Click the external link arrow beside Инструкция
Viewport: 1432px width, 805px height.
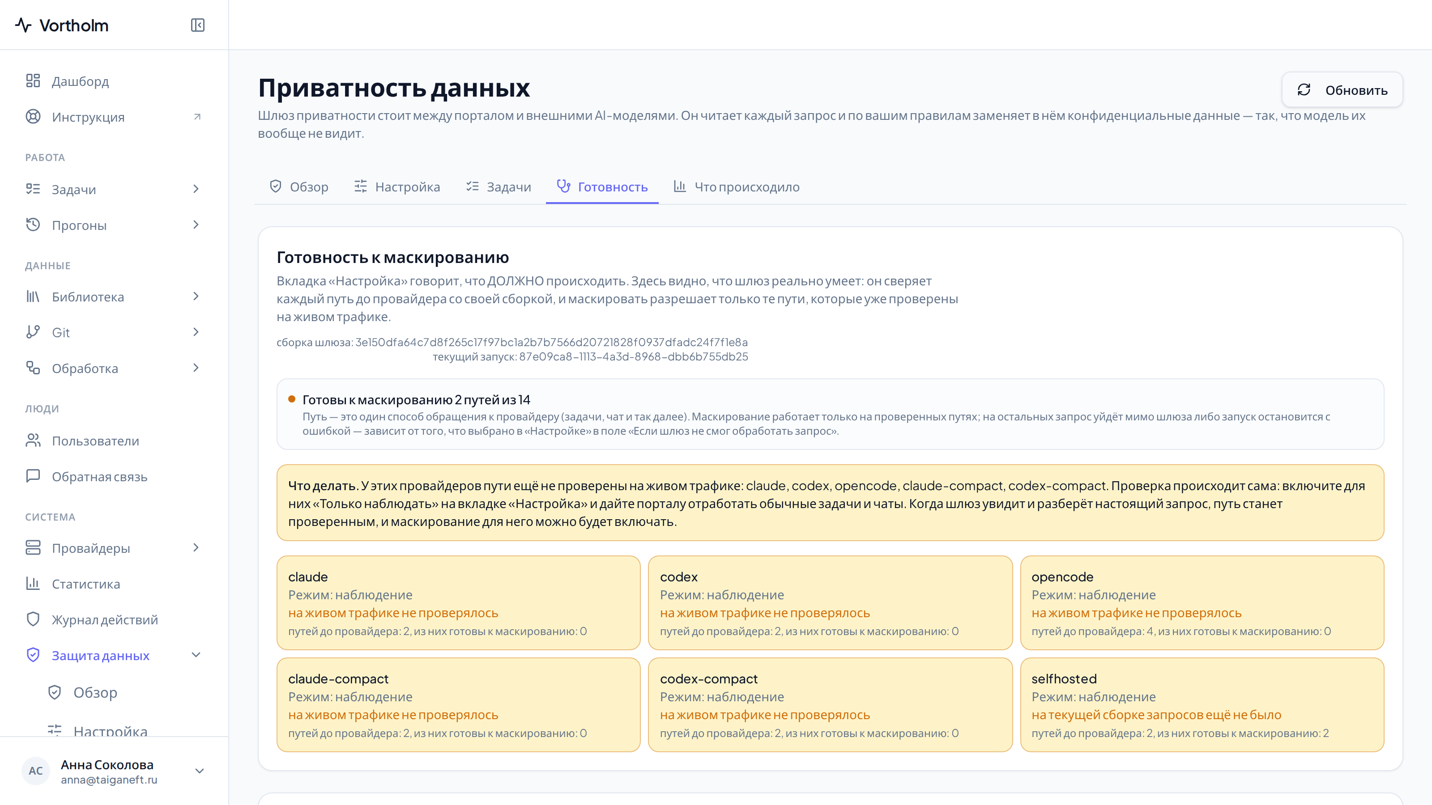tap(197, 117)
